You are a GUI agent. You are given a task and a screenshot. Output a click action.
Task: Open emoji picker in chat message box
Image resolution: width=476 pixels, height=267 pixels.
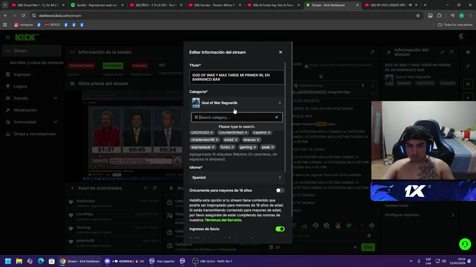coord(369,235)
